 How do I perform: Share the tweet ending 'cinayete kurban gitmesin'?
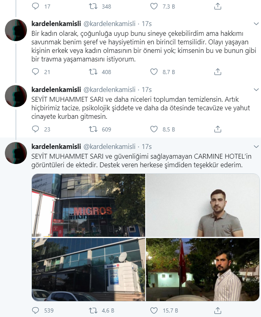click(x=218, y=129)
